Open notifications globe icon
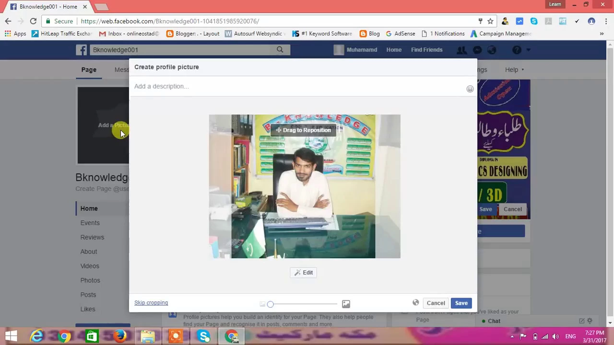The width and height of the screenshot is (614, 345). pyautogui.click(x=492, y=50)
